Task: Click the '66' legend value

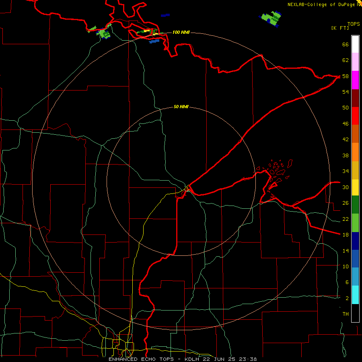Action: coord(346,45)
